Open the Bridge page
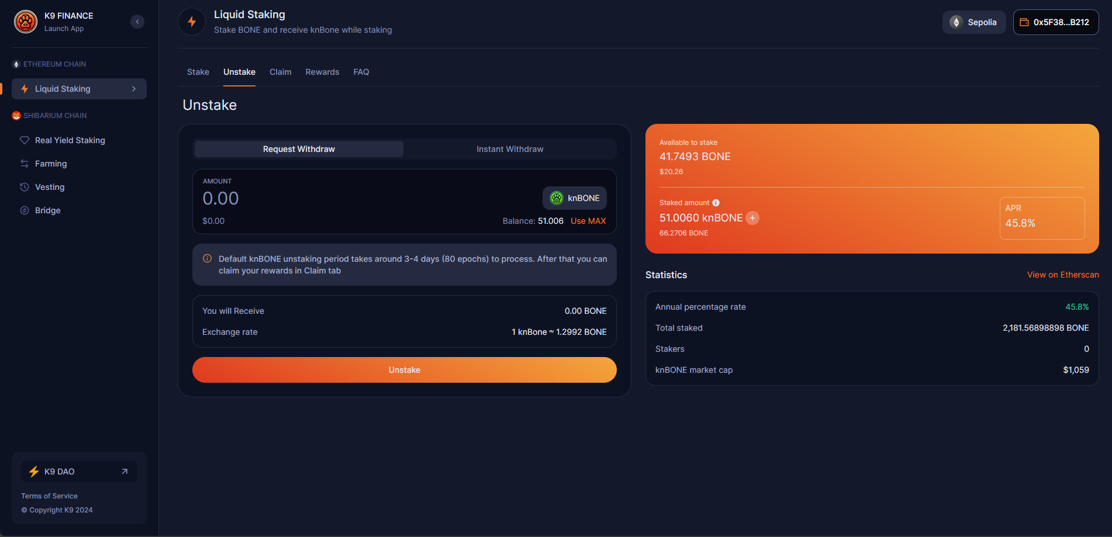 click(47, 210)
